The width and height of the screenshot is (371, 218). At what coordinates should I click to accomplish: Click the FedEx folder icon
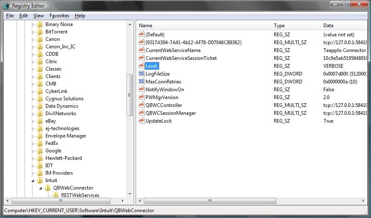coord(40,143)
